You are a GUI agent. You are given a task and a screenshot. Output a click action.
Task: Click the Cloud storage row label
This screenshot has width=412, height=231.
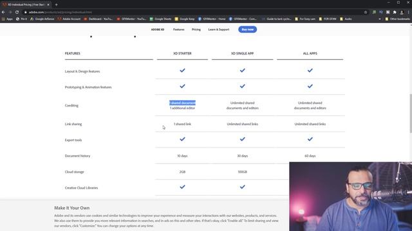[x=75, y=172]
